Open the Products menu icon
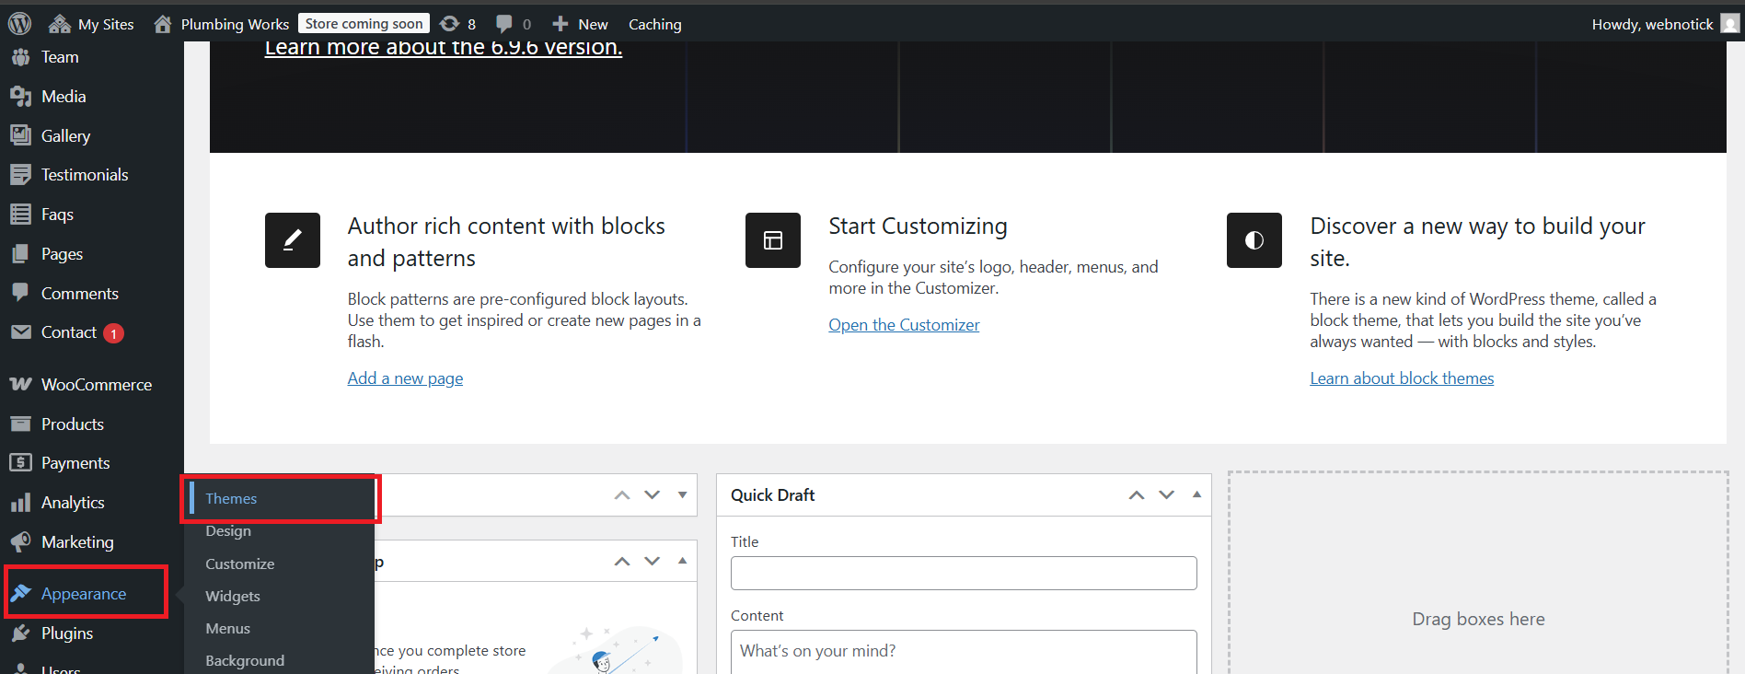 (20, 424)
